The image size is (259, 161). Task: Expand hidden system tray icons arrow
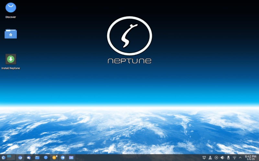pos(240,158)
